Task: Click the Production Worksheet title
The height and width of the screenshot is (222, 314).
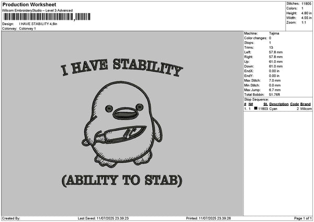Action: [x=29, y=4]
